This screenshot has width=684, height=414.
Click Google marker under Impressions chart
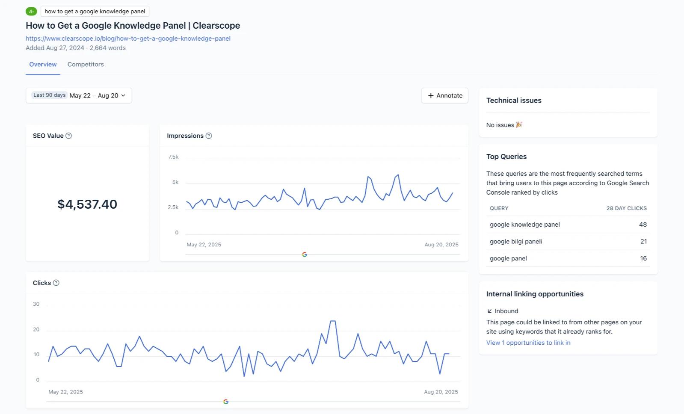(x=305, y=254)
